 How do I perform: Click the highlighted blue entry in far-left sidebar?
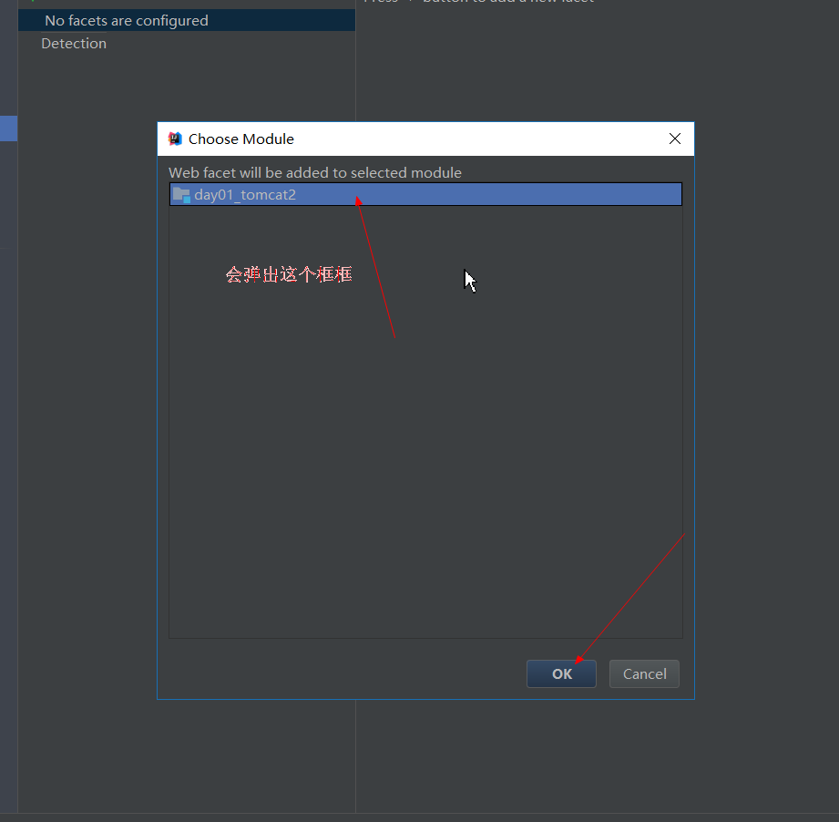(8, 128)
